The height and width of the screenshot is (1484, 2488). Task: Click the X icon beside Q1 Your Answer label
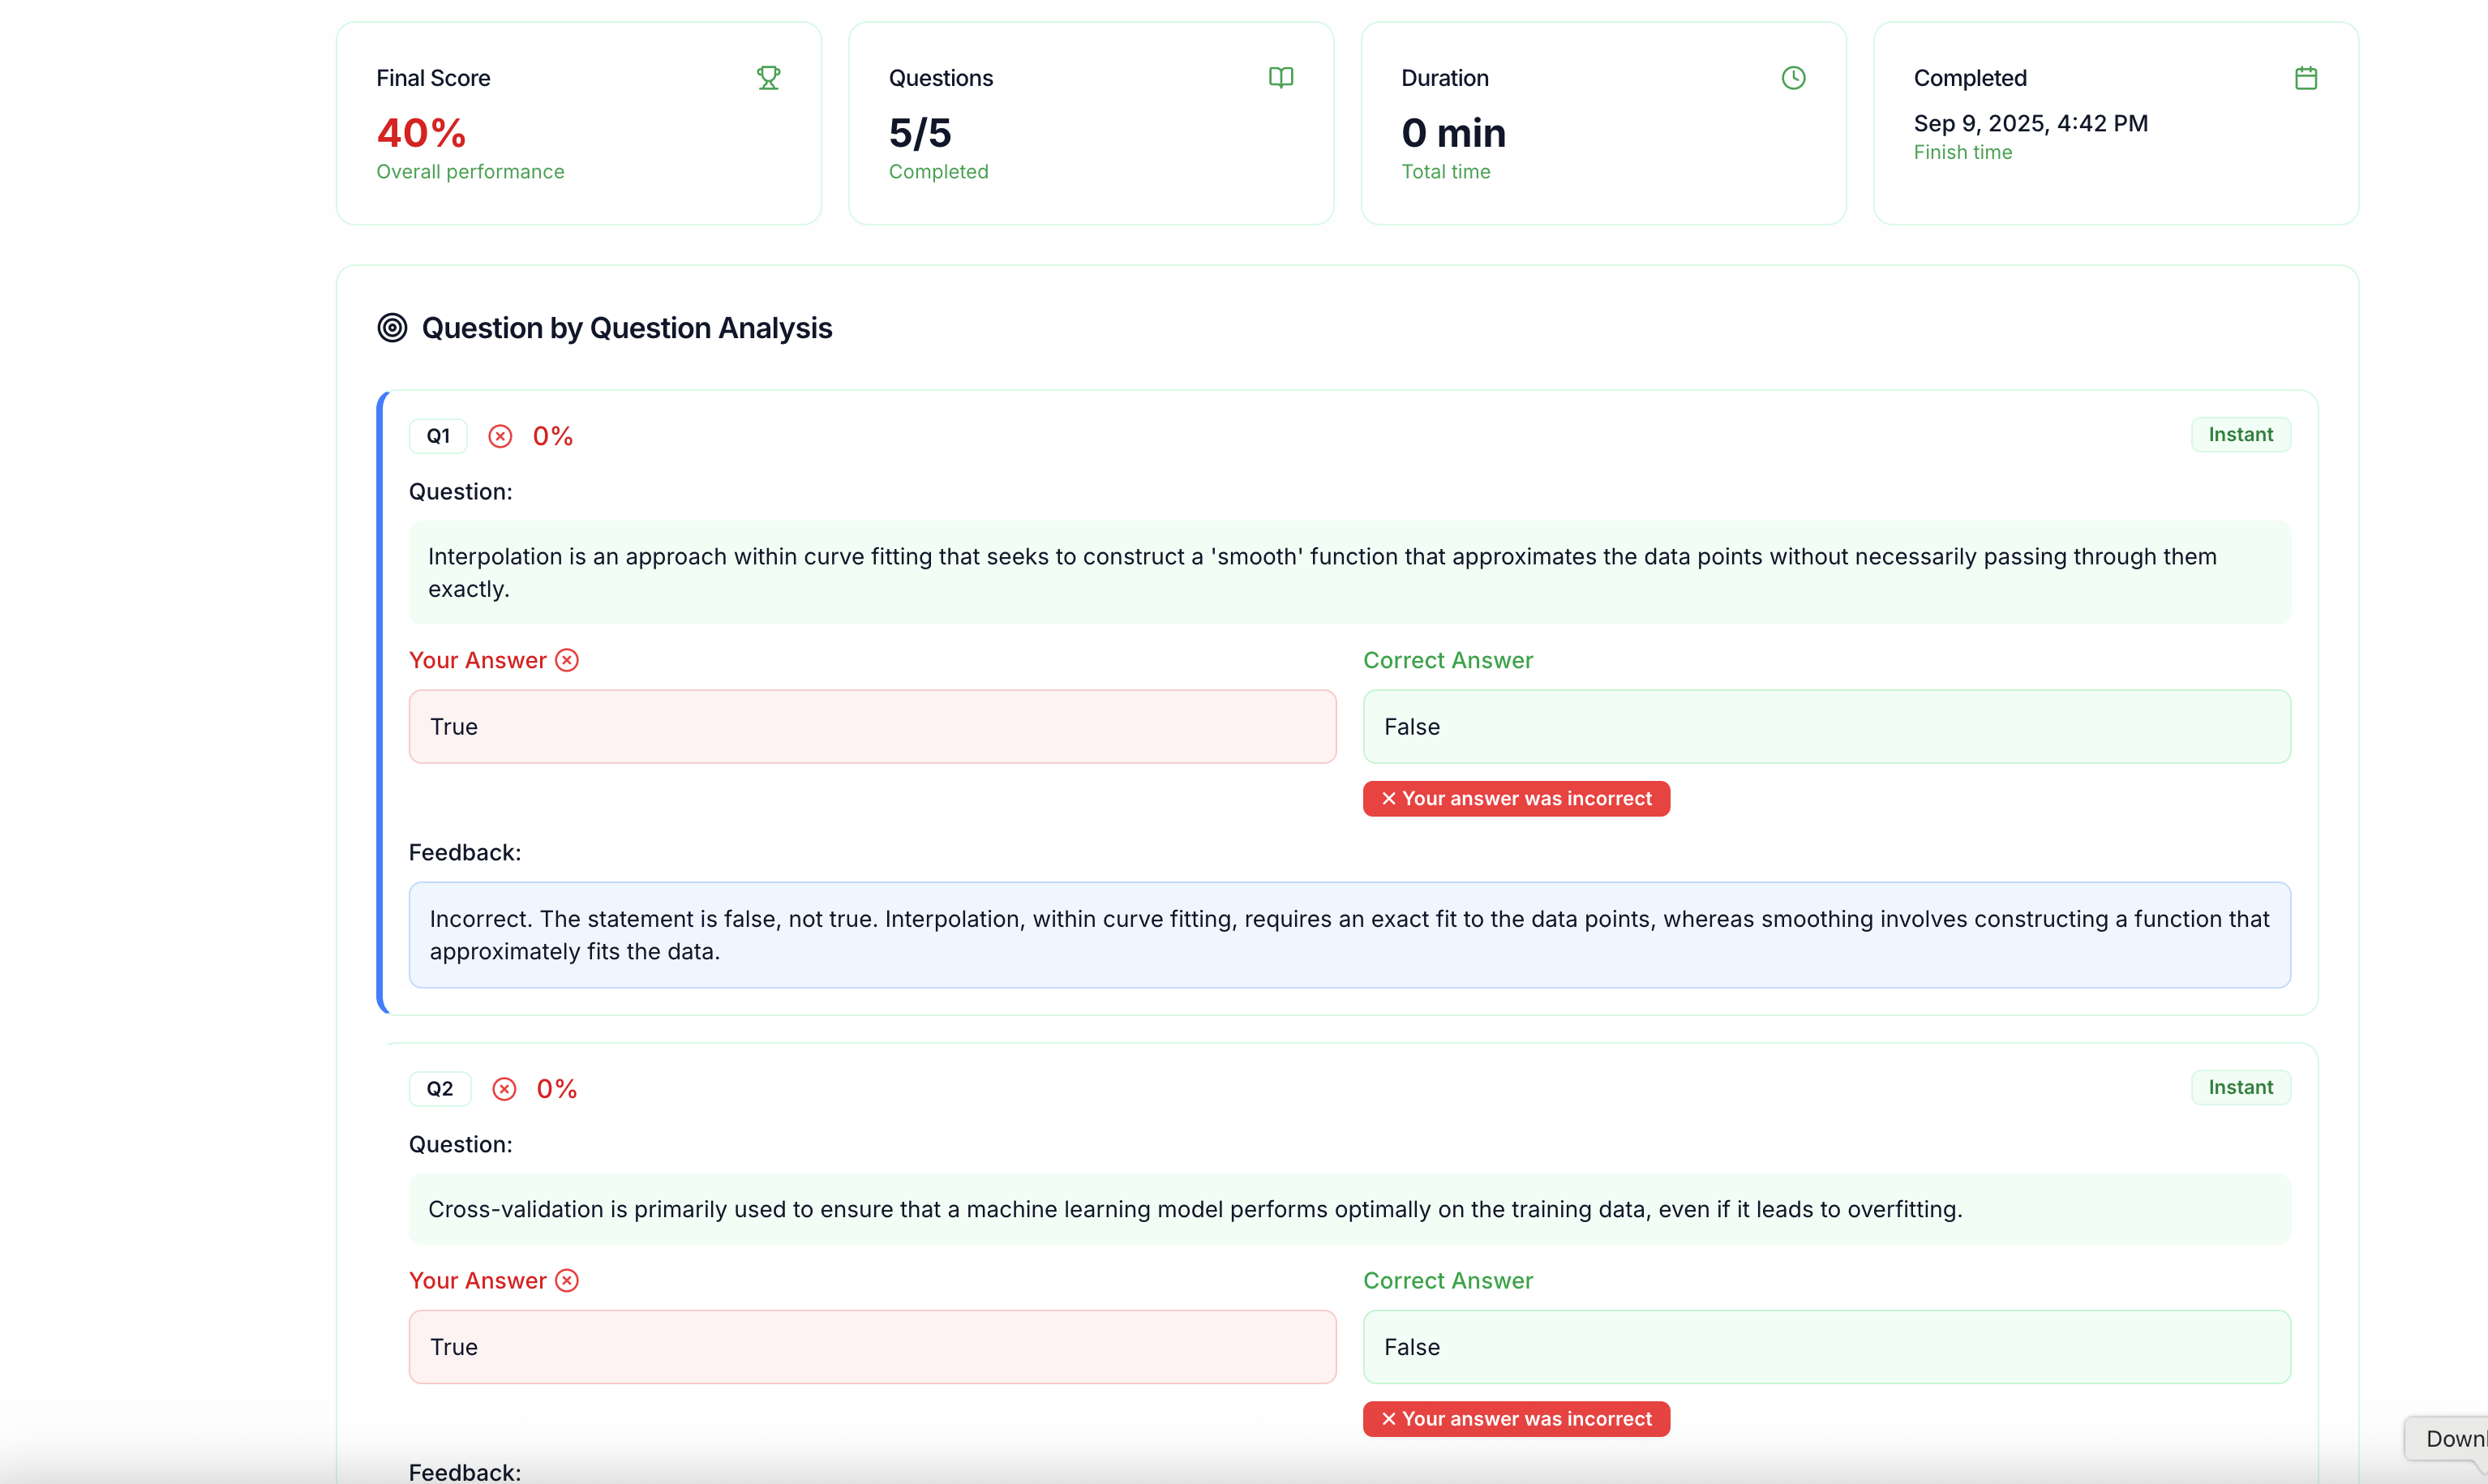click(x=567, y=660)
